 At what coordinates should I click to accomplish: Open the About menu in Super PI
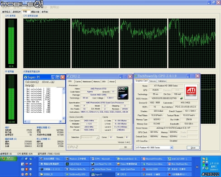click(x=48, y=82)
